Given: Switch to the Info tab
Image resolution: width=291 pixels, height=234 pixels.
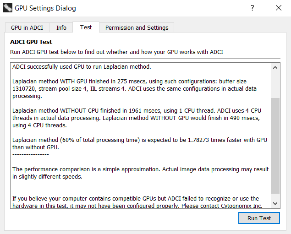Looking at the screenshot, I should (61, 28).
